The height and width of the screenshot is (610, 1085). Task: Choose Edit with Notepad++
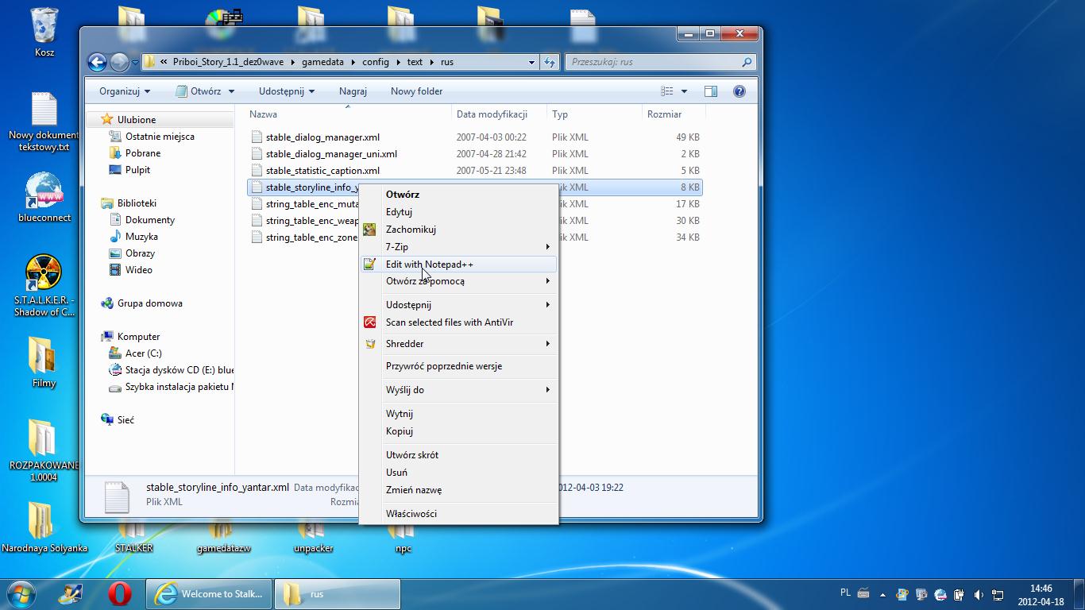pyautogui.click(x=458, y=264)
